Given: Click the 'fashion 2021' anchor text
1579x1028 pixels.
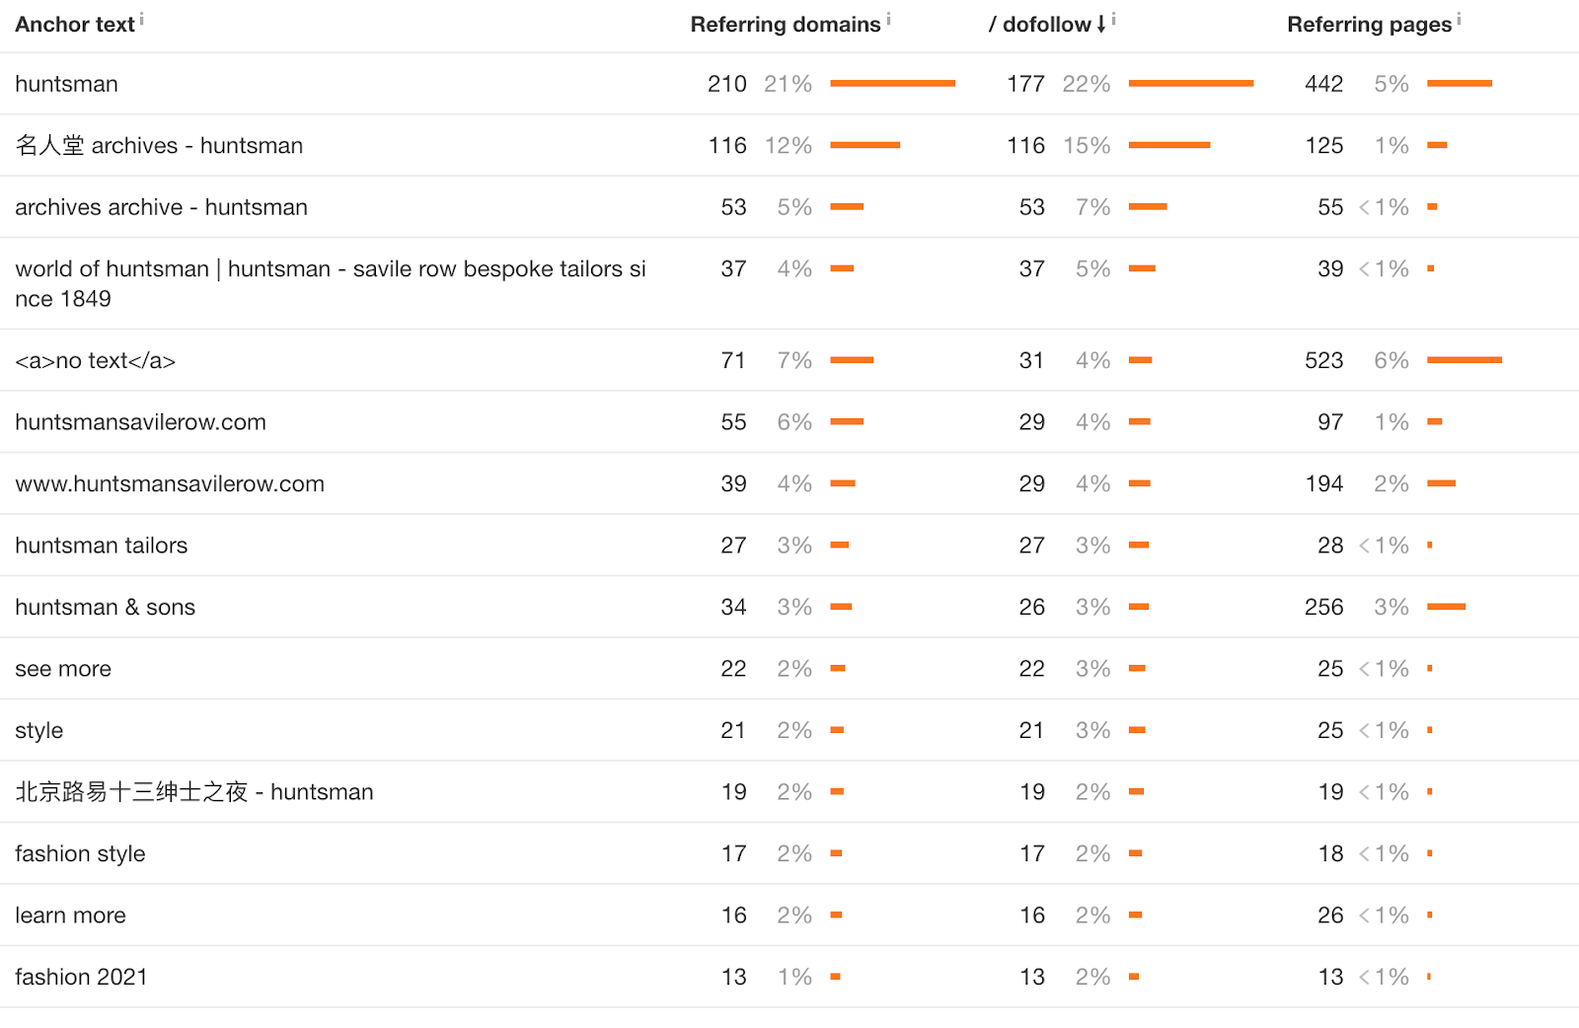Looking at the screenshot, I should click(x=81, y=978).
